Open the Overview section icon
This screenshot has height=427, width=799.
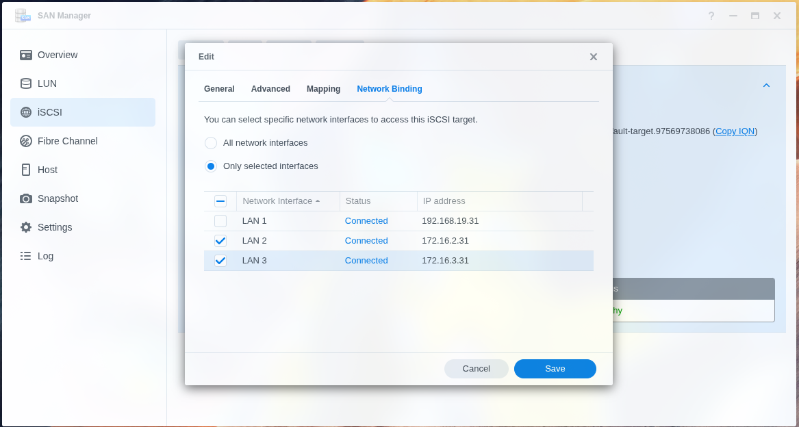(x=26, y=55)
